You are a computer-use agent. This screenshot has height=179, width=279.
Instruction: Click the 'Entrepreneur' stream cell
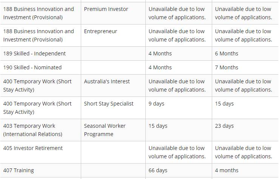(113, 35)
